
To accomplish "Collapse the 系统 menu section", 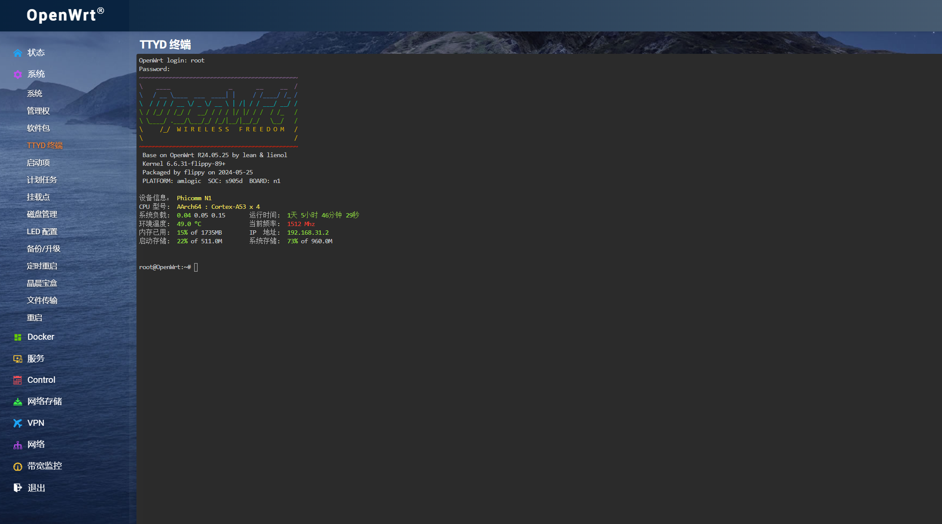I will 36,74.
